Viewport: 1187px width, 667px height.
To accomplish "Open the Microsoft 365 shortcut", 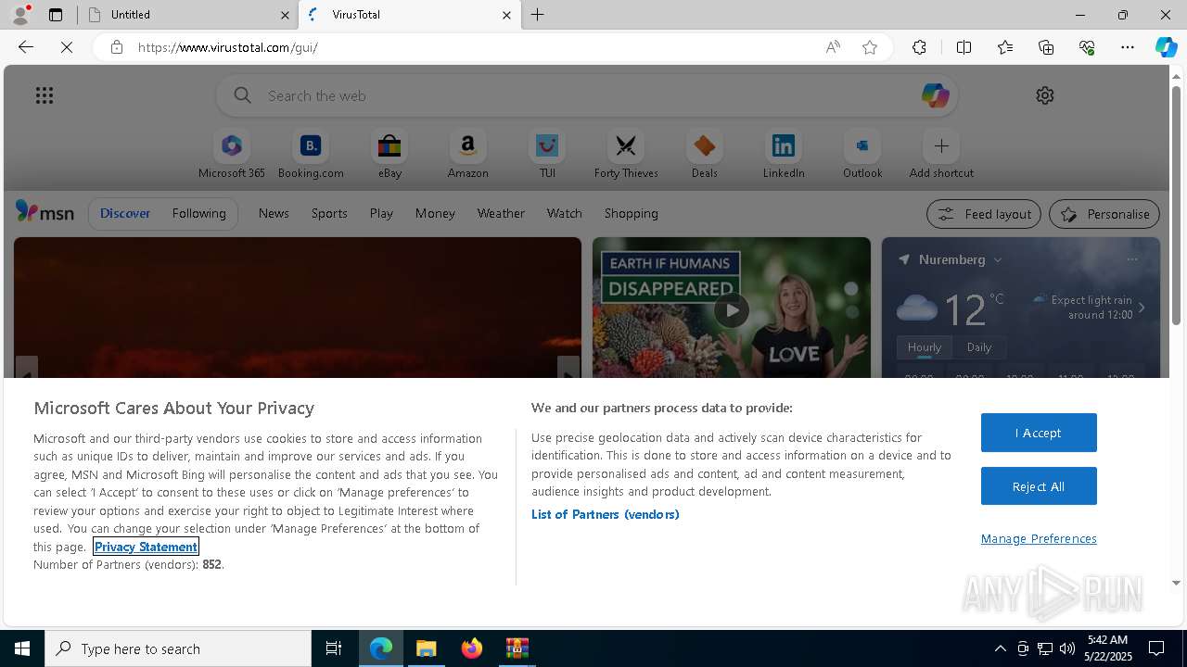I will point(232,154).
